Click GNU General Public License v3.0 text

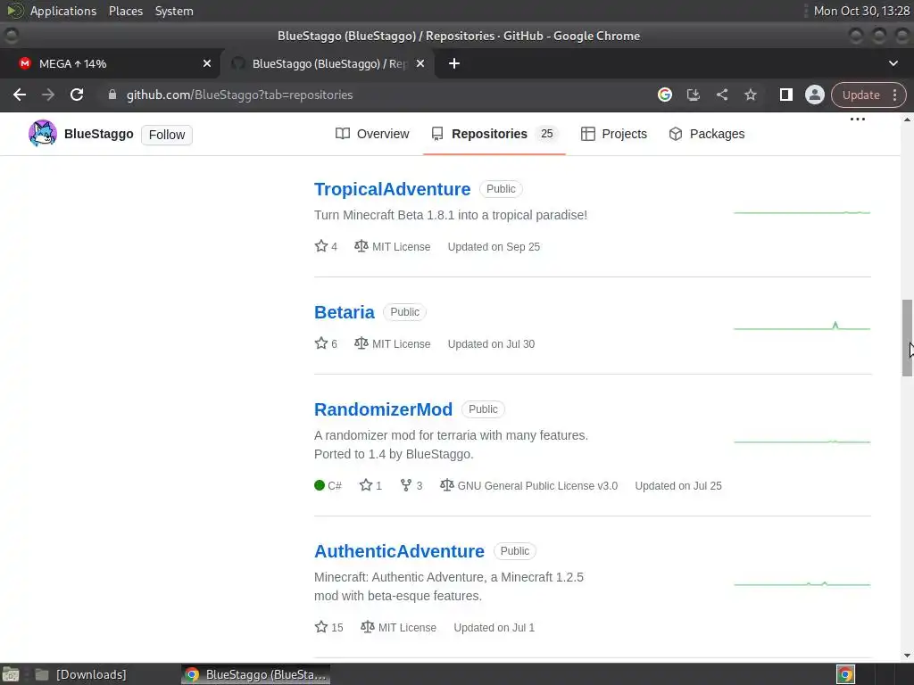click(x=537, y=486)
